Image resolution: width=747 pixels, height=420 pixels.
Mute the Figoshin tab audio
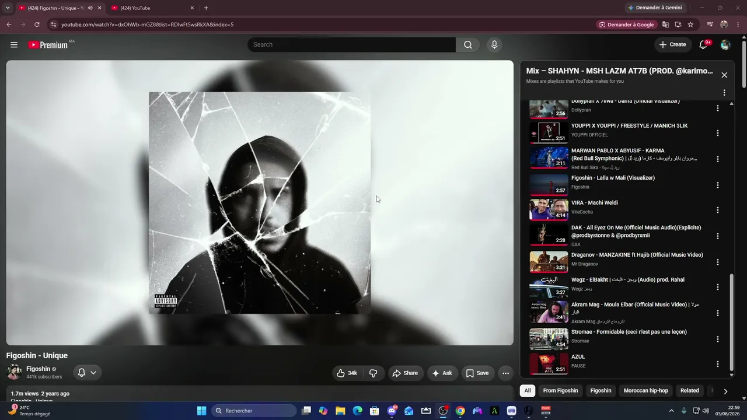[x=90, y=8]
